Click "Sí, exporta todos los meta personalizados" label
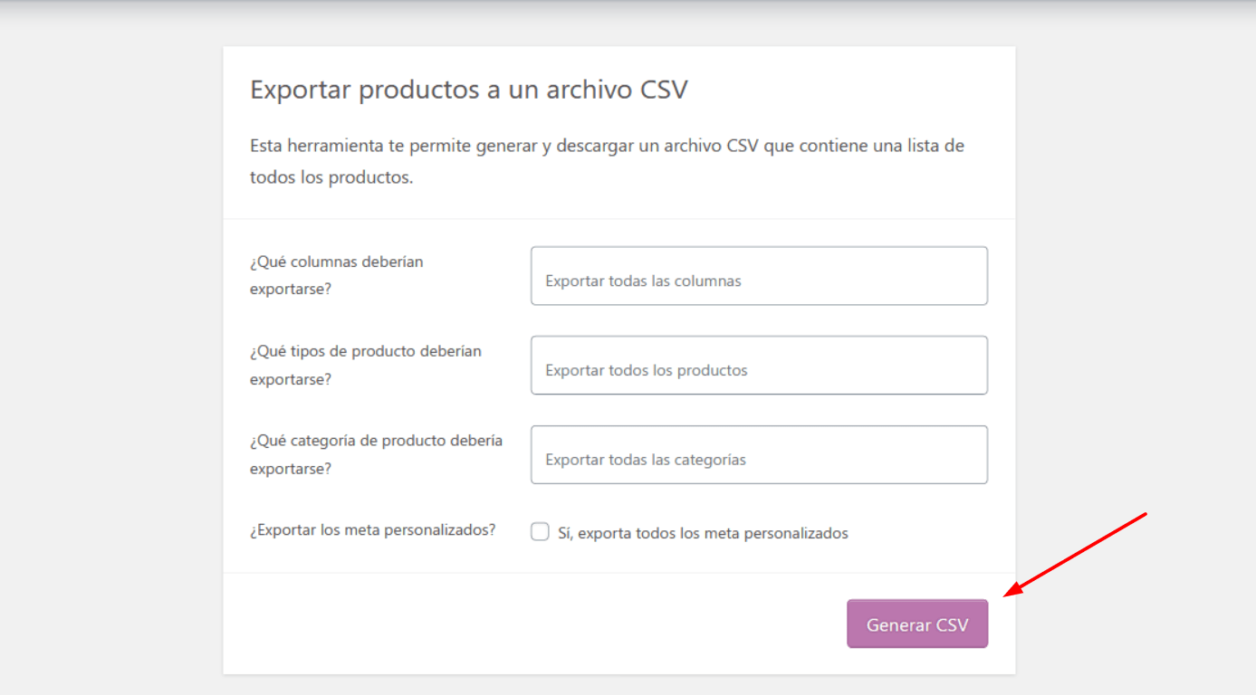 703,533
